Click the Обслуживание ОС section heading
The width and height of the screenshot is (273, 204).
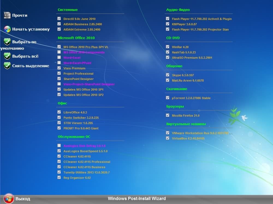click(74, 137)
